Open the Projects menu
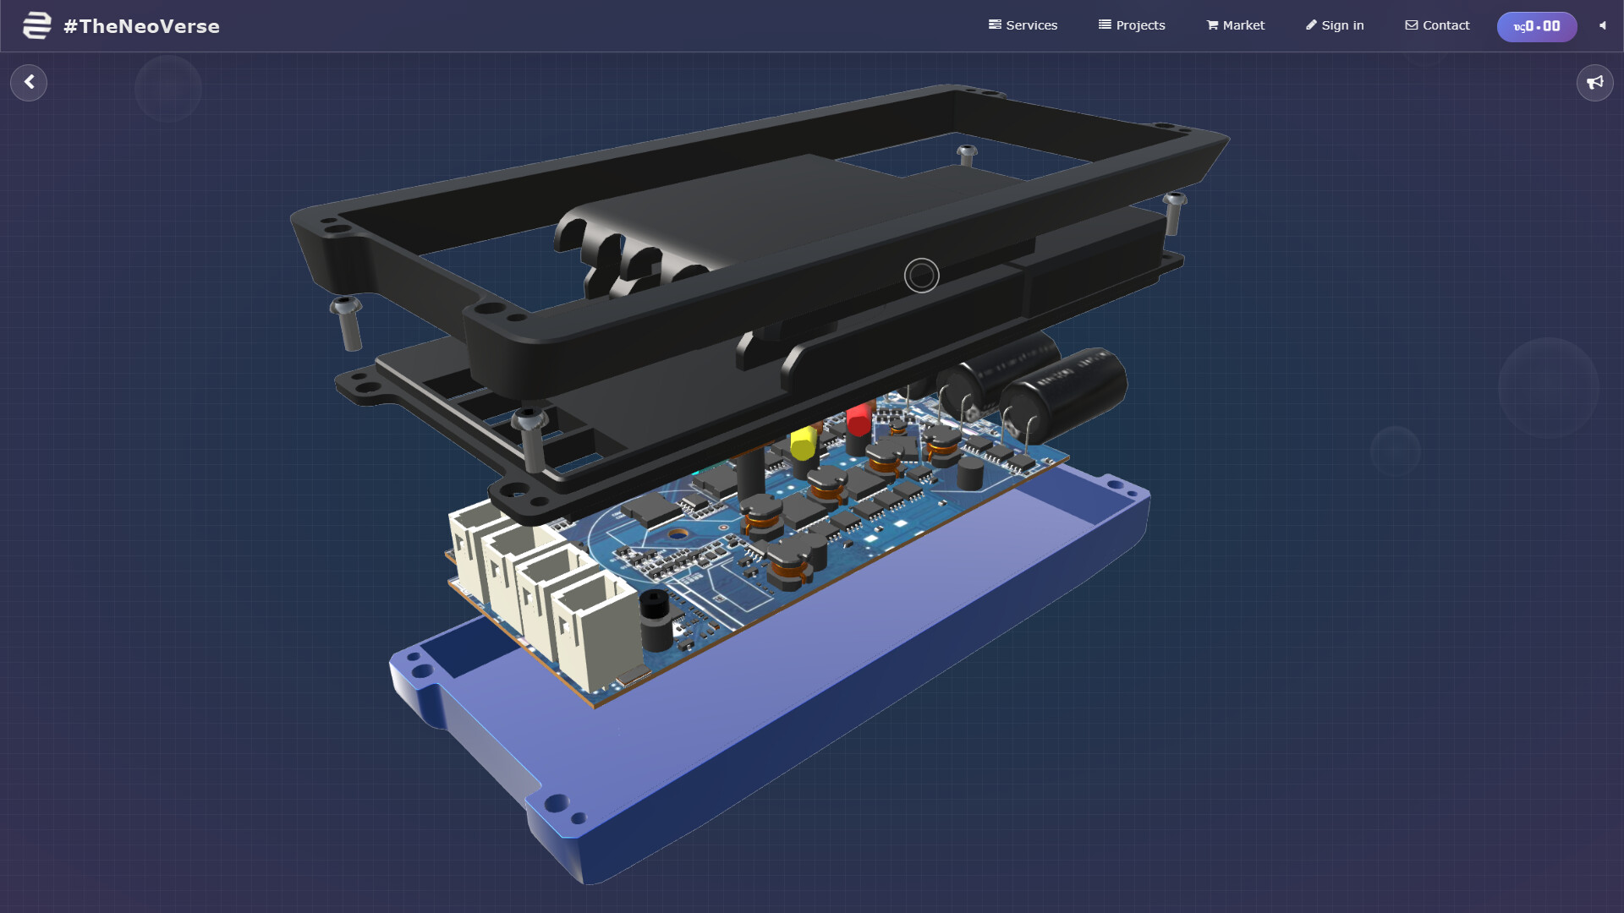This screenshot has height=913, width=1624. click(x=1132, y=25)
